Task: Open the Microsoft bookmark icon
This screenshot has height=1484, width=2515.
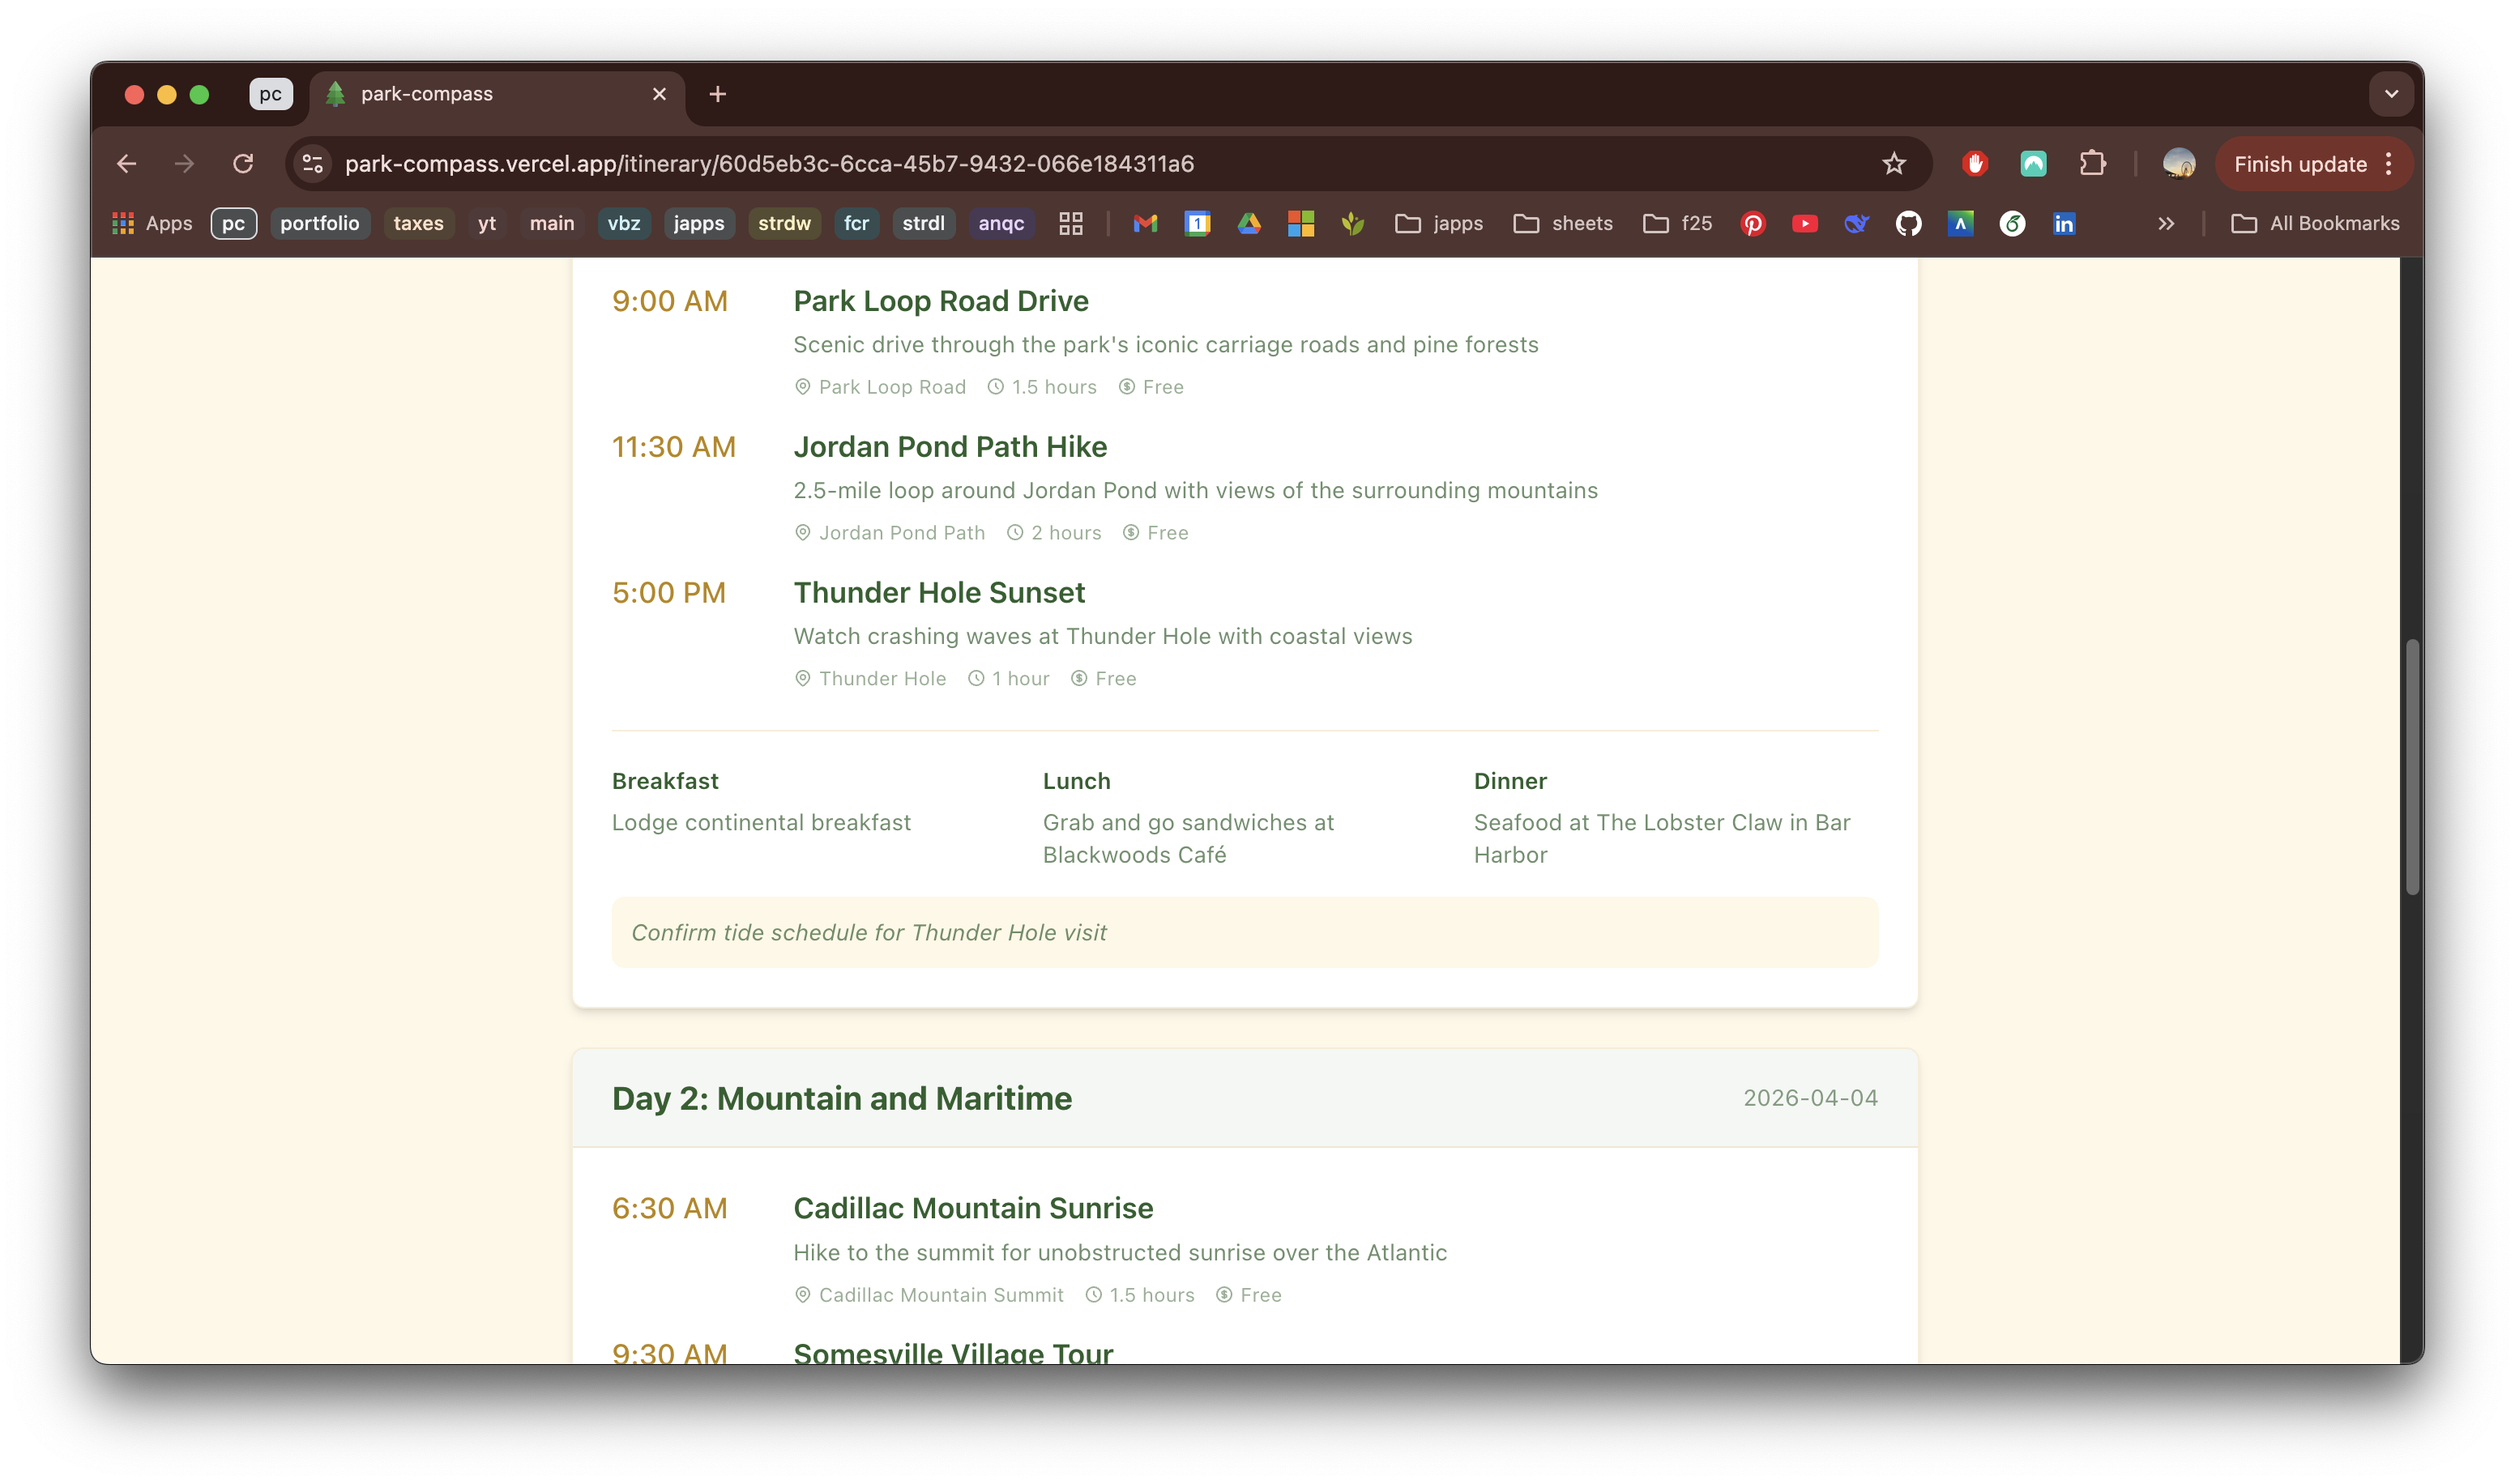Action: (x=1301, y=223)
